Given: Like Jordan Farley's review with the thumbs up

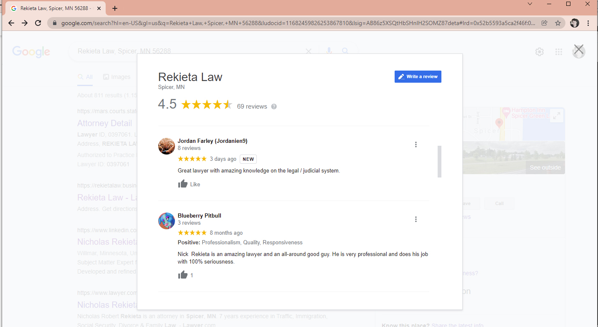Looking at the screenshot, I should pos(183,184).
